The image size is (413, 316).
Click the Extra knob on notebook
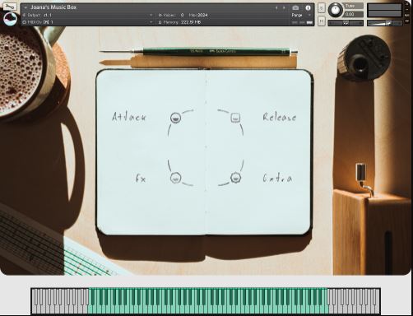tap(235, 178)
